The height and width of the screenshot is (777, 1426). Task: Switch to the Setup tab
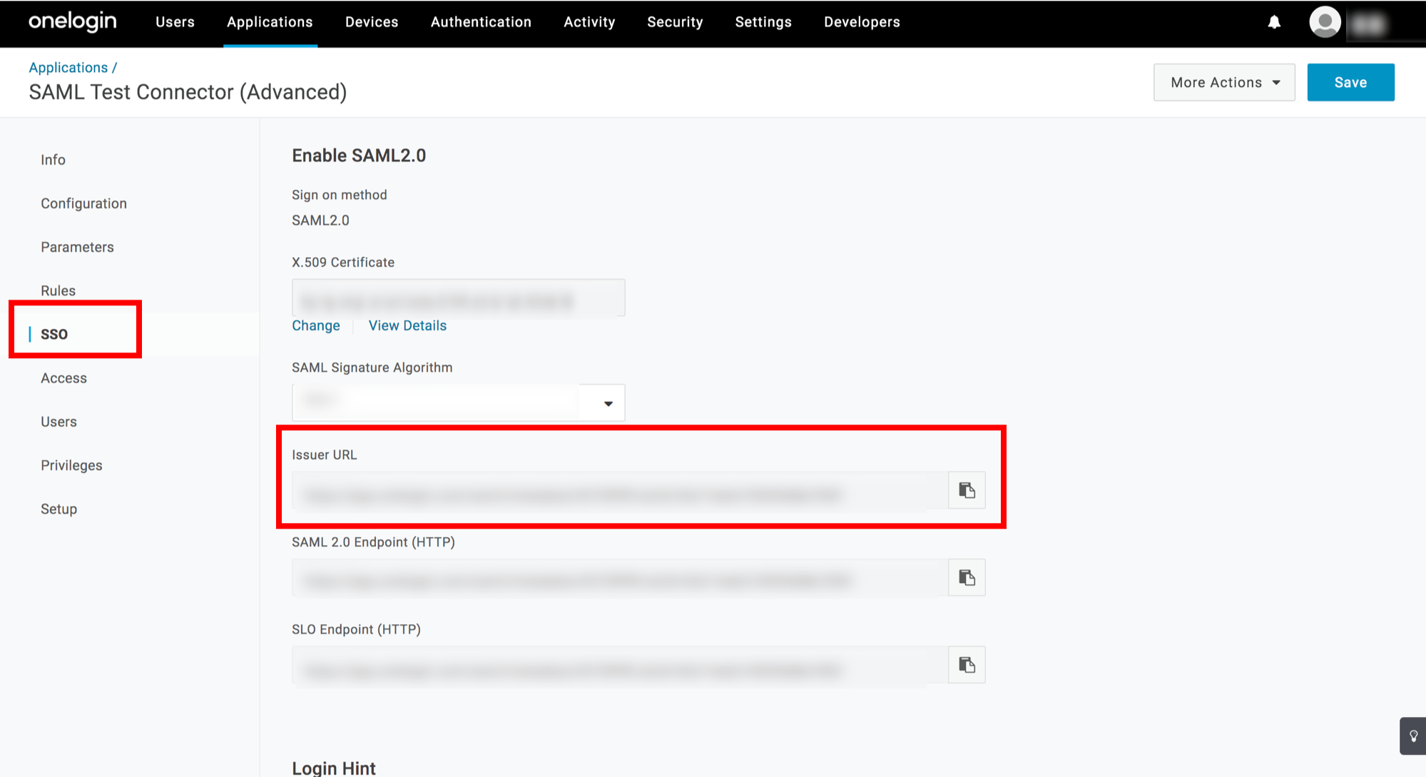coord(58,509)
